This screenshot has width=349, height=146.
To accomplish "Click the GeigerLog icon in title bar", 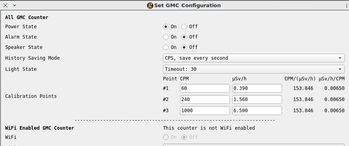I will 150,6.
